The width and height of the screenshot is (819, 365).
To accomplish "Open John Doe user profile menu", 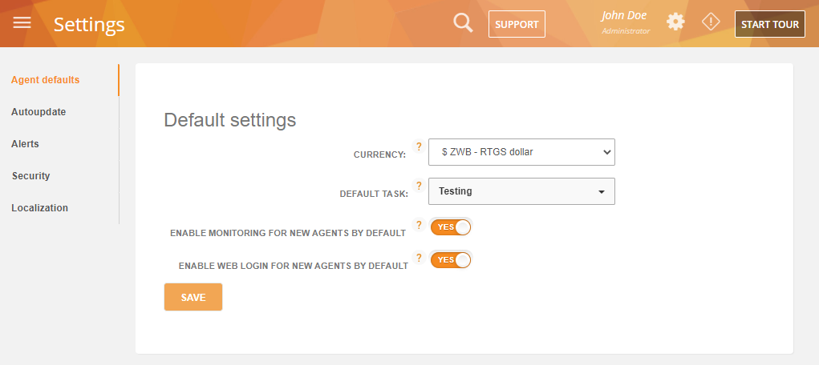I will tap(625, 22).
